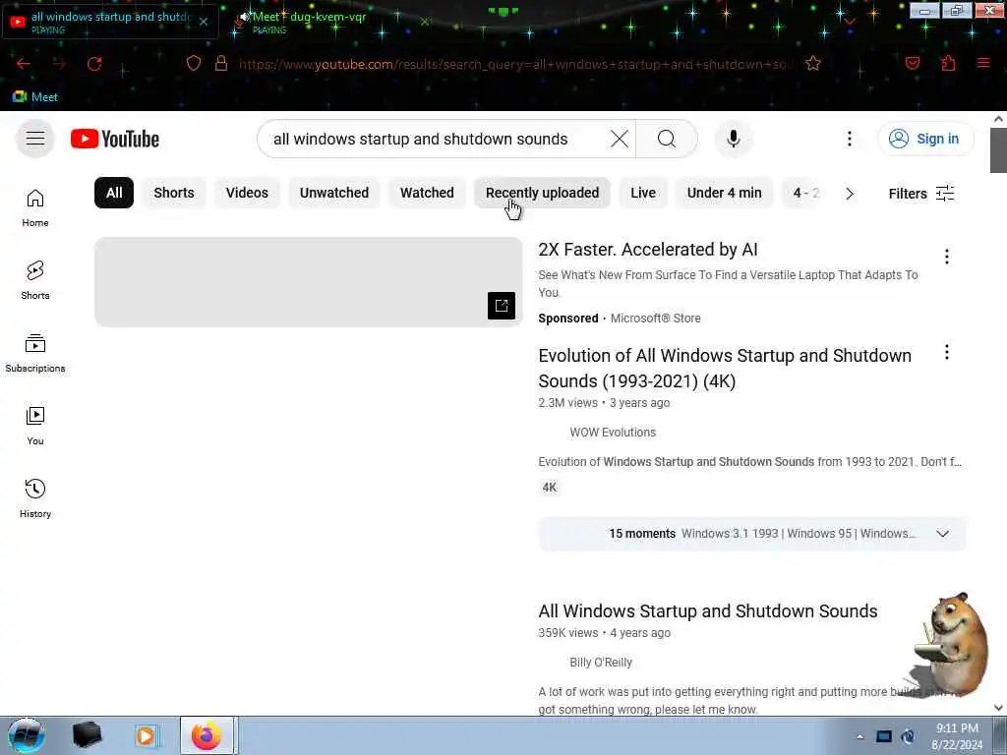Open the Firefox application menu
This screenshot has width=1007, height=755.
(983, 64)
